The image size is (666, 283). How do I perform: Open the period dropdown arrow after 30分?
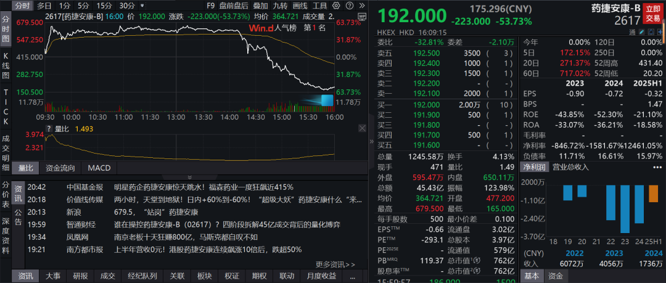141,6
